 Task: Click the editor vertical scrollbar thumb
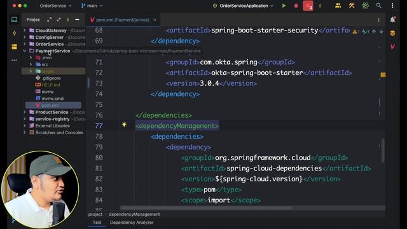pyautogui.click(x=383, y=151)
